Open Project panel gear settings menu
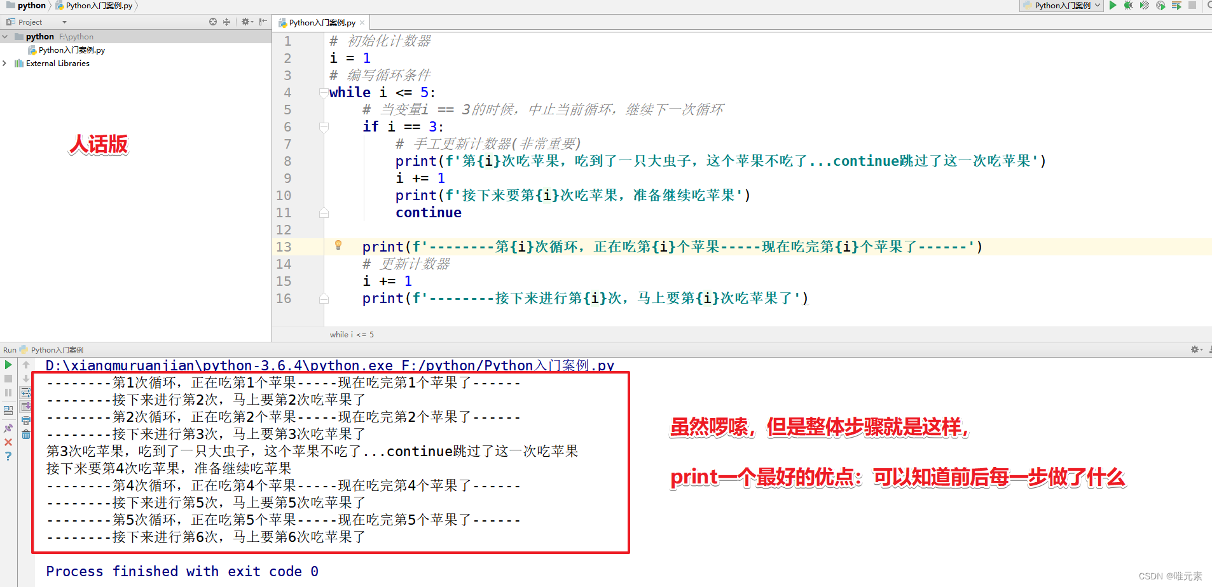The height and width of the screenshot is (587, 1212). pyautogui.click(x=247, y=22)
